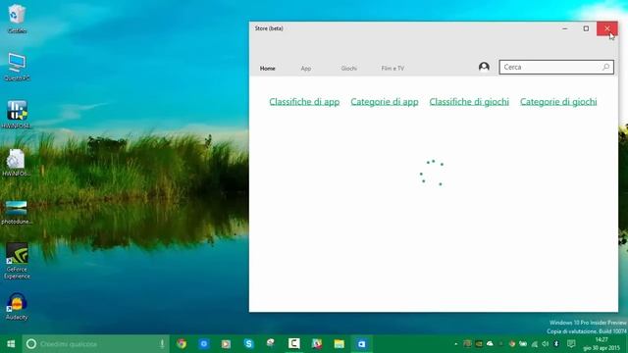The height and width of the screenshot is (353, 628).
Task: Maximize the Store (beta) window
Action: 586,28
